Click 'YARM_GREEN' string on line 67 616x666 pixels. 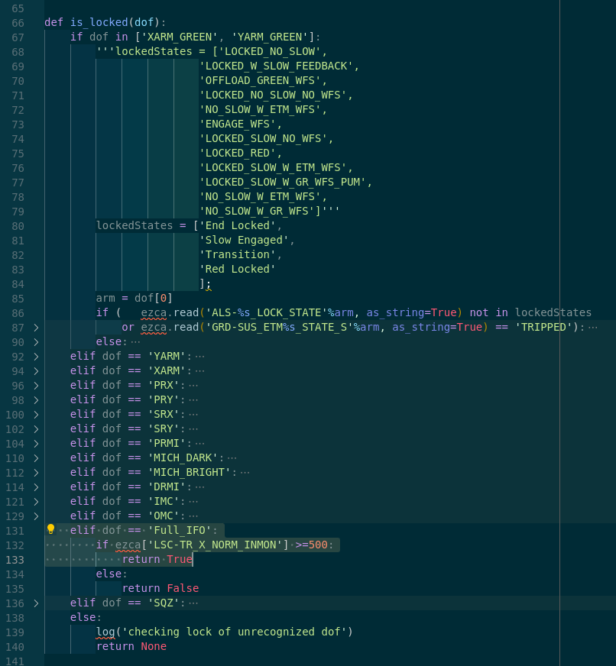(x=270, y=37)
